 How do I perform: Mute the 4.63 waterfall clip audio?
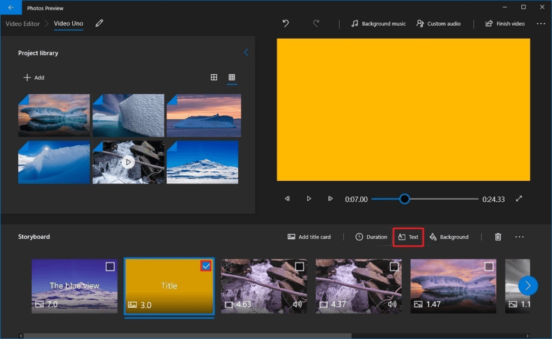[x=298, y=304]
